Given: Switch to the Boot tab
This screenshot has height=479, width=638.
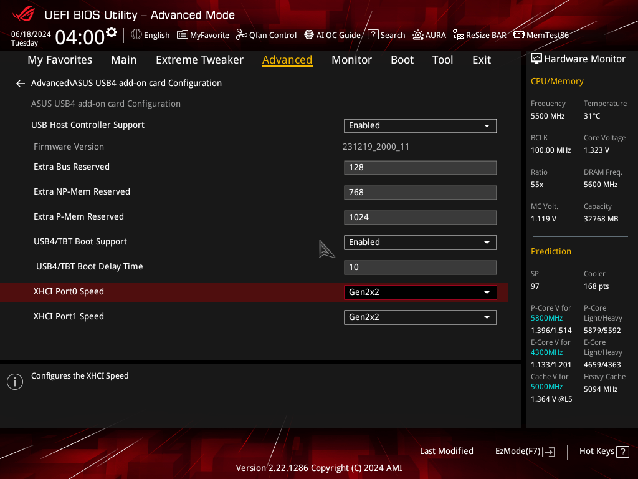Looking at the screenshot, I should coord(402,59).
